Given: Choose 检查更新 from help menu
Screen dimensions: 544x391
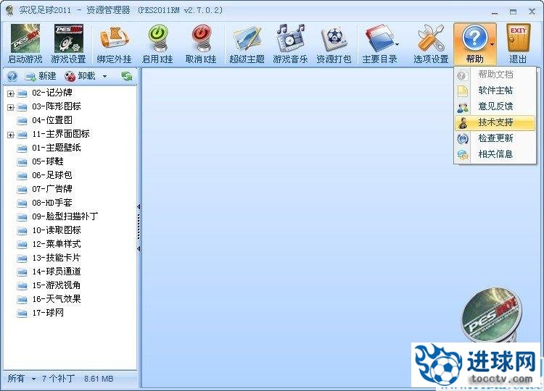Looking at the screenshot, I should (x=495, y=138).
